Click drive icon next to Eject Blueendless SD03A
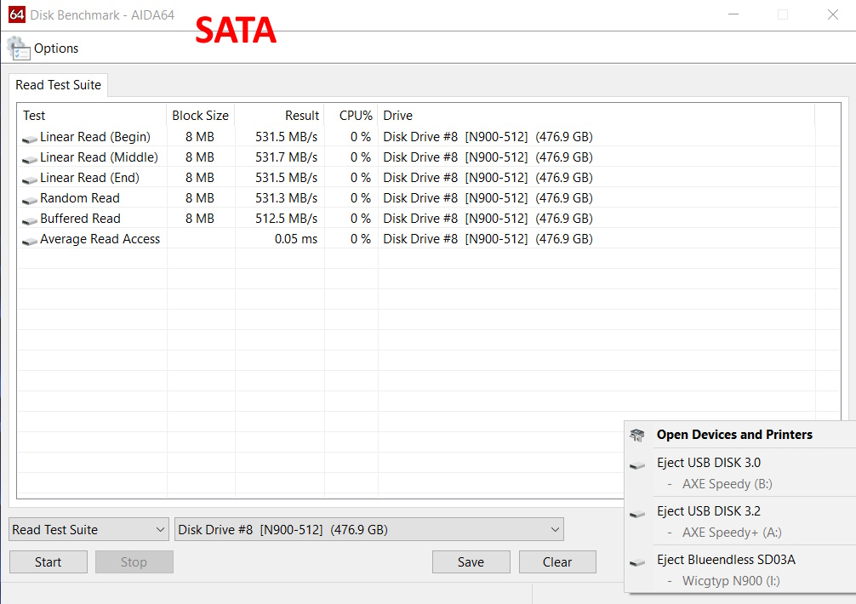The width and height of the screenshot is (856, 604). (x=637, y=562)
